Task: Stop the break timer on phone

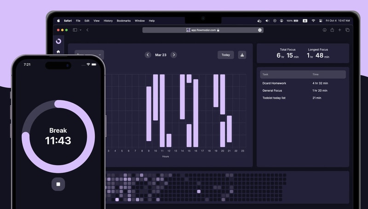Action: pos(58,184)
